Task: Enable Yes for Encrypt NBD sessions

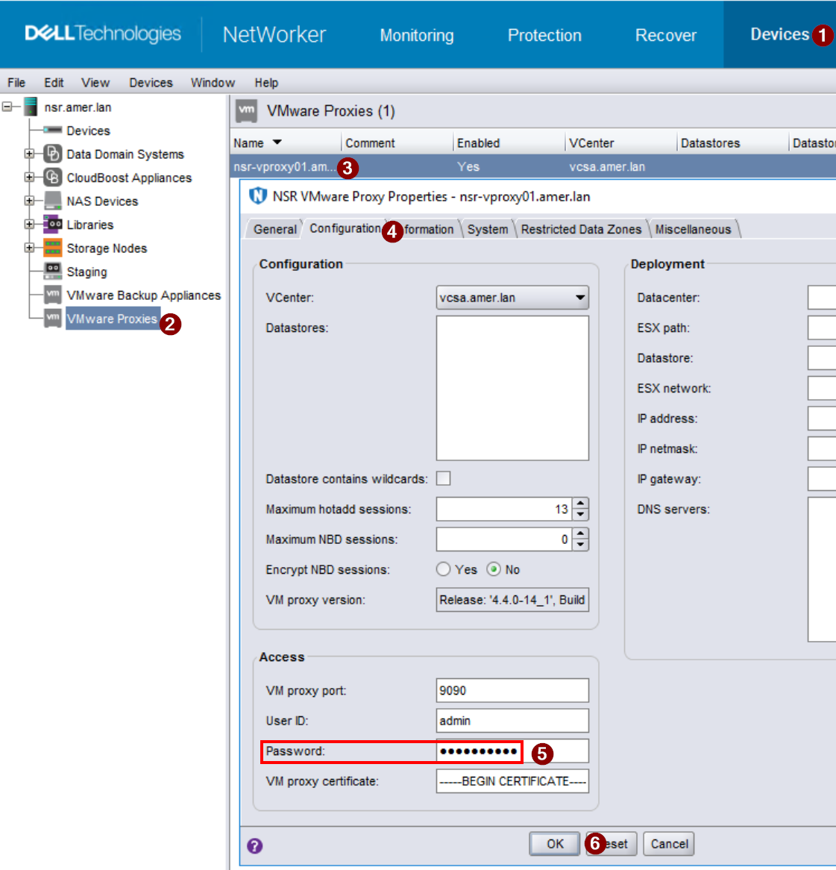Action: (x=443, y=569)
